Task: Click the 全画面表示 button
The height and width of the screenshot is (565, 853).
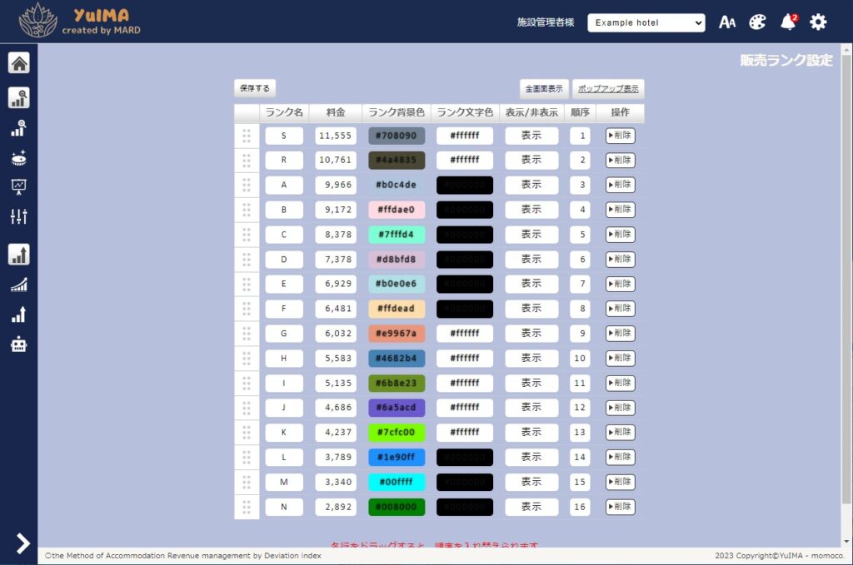Action: [544, 89]
